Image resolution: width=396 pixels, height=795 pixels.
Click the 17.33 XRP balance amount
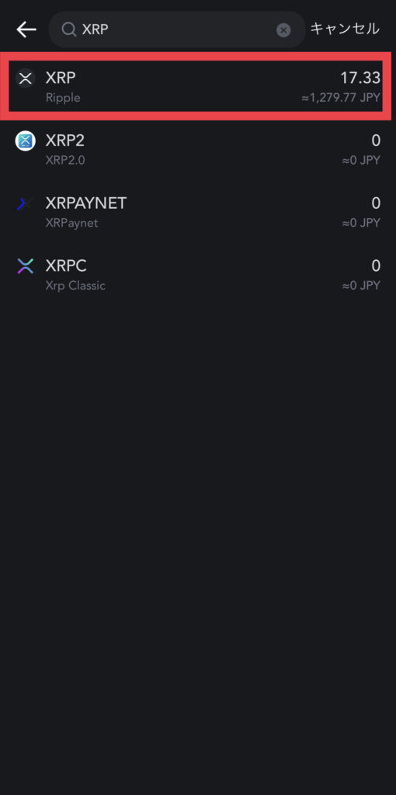(x=360, y=78)
